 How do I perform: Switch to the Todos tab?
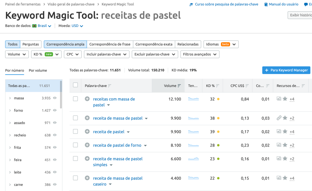(13, 44)
